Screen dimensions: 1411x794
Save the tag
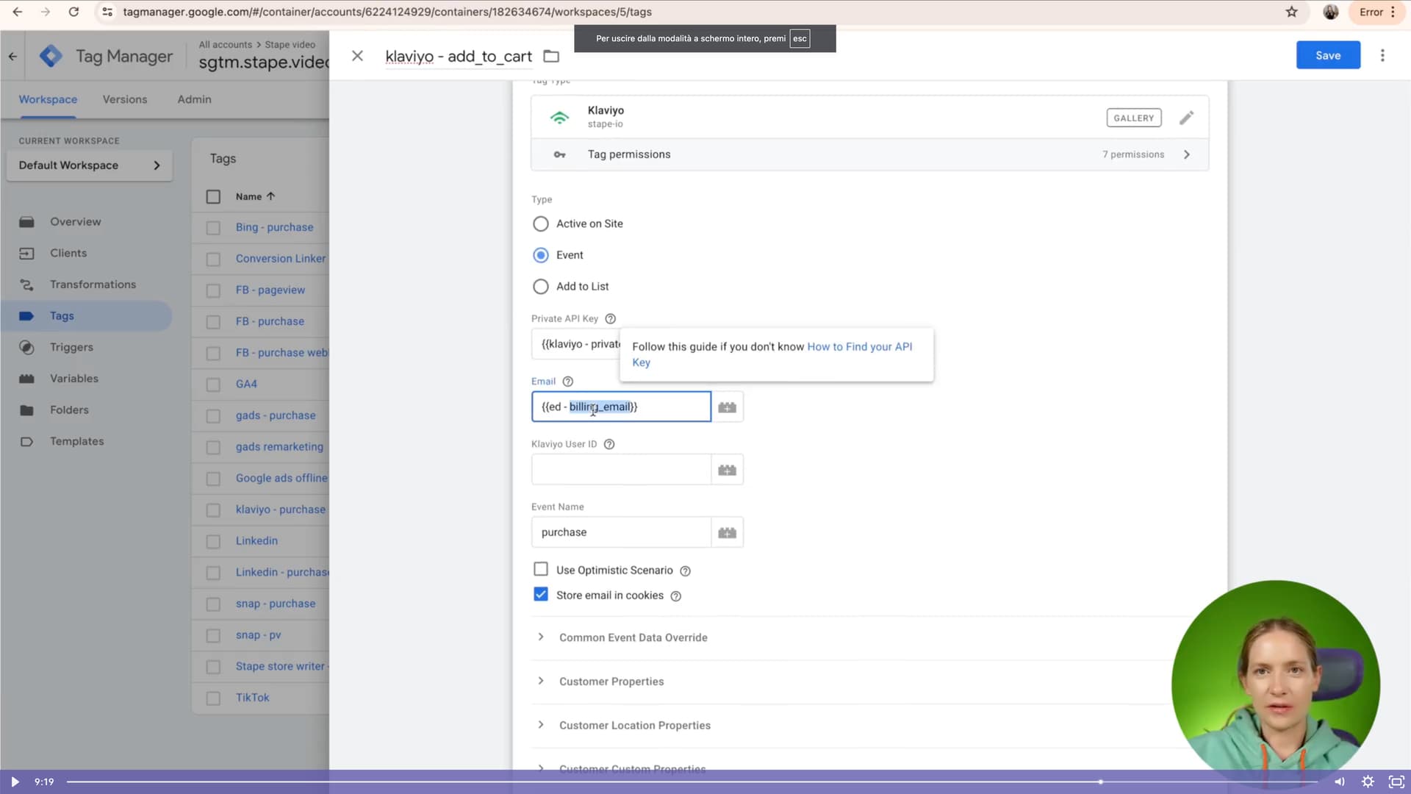coord(1328,56)
